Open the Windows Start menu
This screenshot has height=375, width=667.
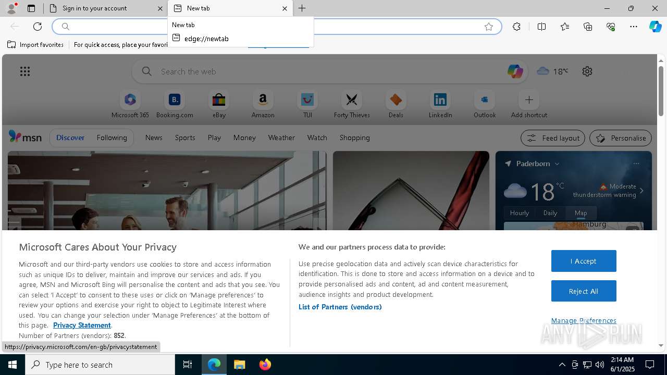tap(13, 365)
